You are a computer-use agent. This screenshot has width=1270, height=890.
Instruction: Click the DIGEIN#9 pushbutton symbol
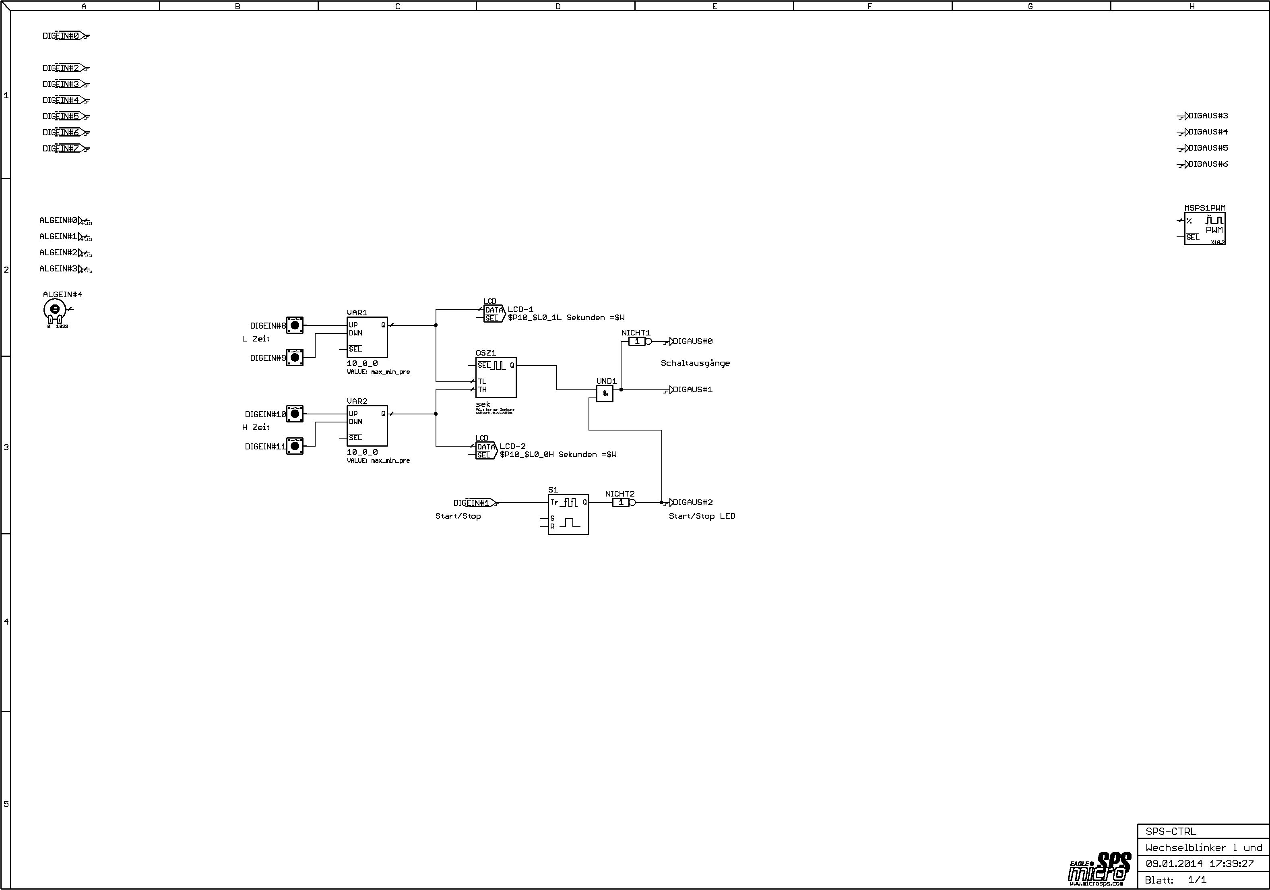click(x=295, y=358)
